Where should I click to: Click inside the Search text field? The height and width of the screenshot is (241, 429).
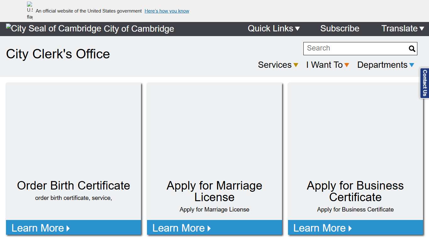pos(355,48)
